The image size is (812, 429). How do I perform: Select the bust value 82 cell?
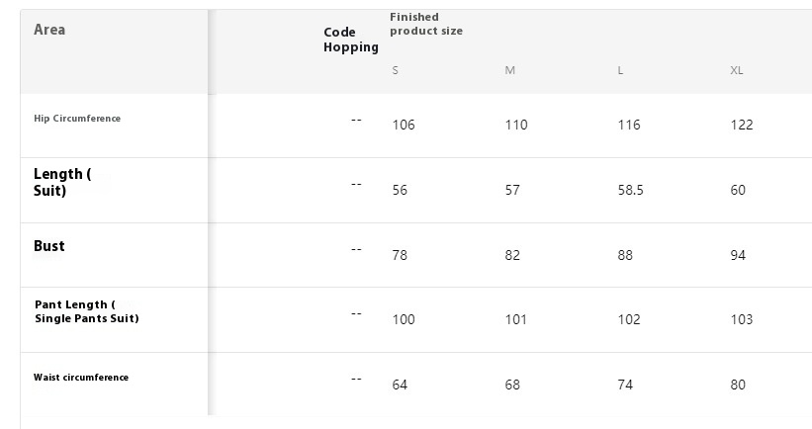tap(512, 255)
